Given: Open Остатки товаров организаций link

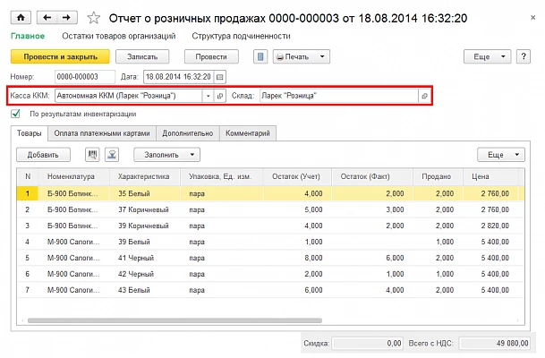Looking at the screenshot, I should click(x=119, y=36).
